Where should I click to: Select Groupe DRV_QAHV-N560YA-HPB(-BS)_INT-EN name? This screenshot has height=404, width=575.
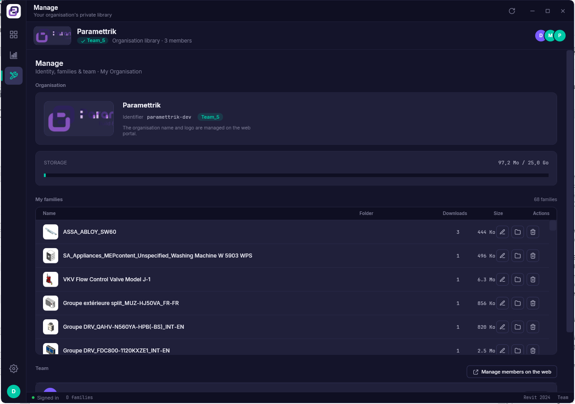point(124,327)
